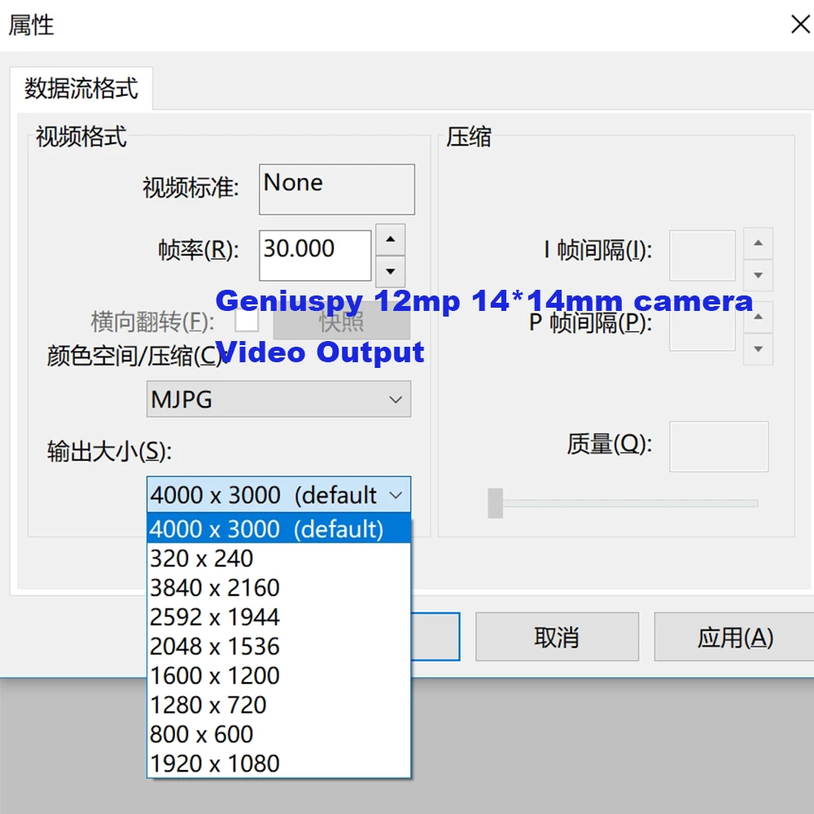Select the 1920 x 1080 resolution
This screenshot has width=814, height=814.
[x=278, y=764]
